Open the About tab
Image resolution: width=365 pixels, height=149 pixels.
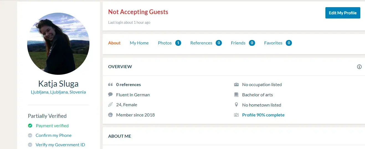tap(114, 43)
